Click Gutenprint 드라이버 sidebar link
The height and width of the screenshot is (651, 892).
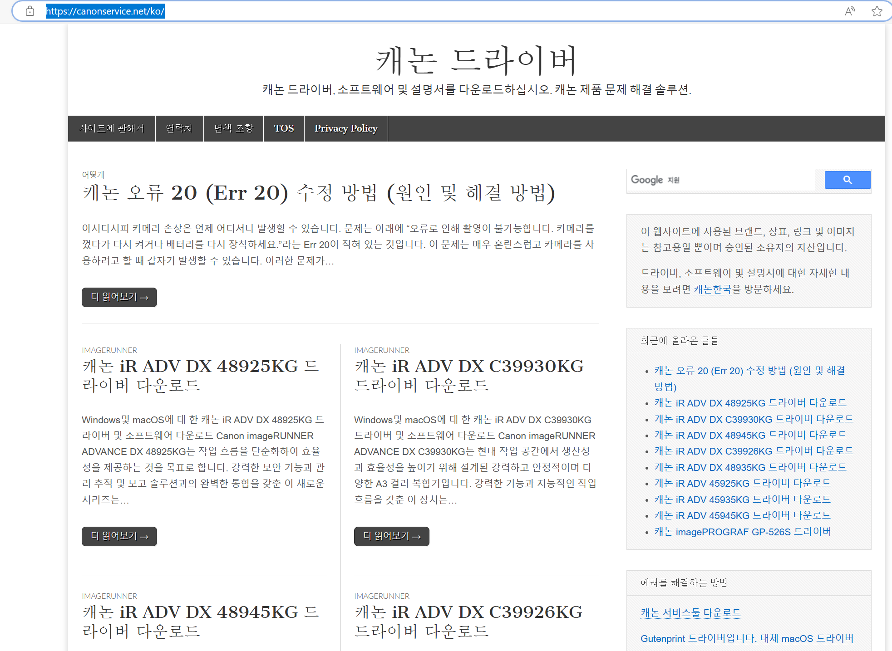tap(747, 638)
